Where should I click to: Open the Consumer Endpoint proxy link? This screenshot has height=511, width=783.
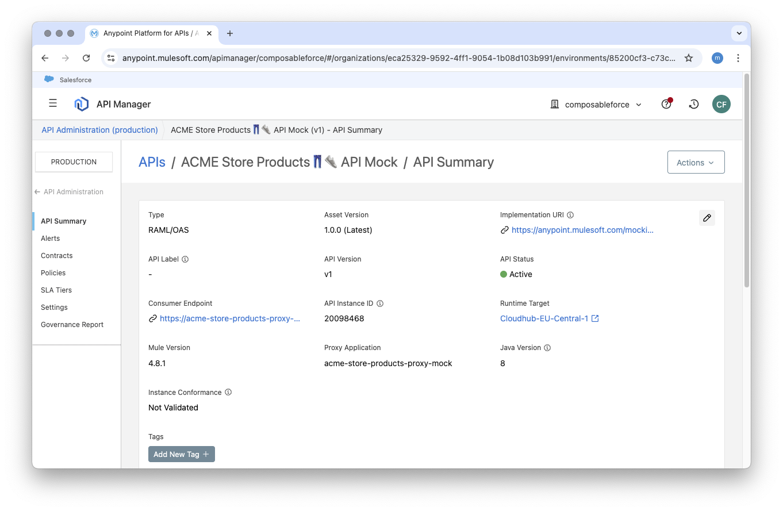[230, 318]
